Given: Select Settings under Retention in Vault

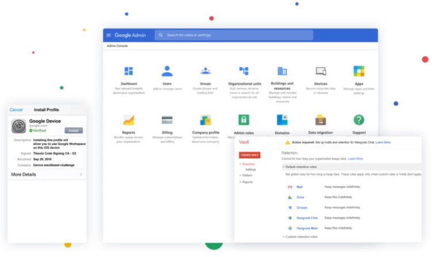Looking at the screenshot, I should click(x=250, y=170).
